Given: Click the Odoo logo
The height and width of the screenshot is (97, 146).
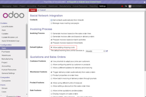Looking at the screenshot, I should tap(14, 15).
